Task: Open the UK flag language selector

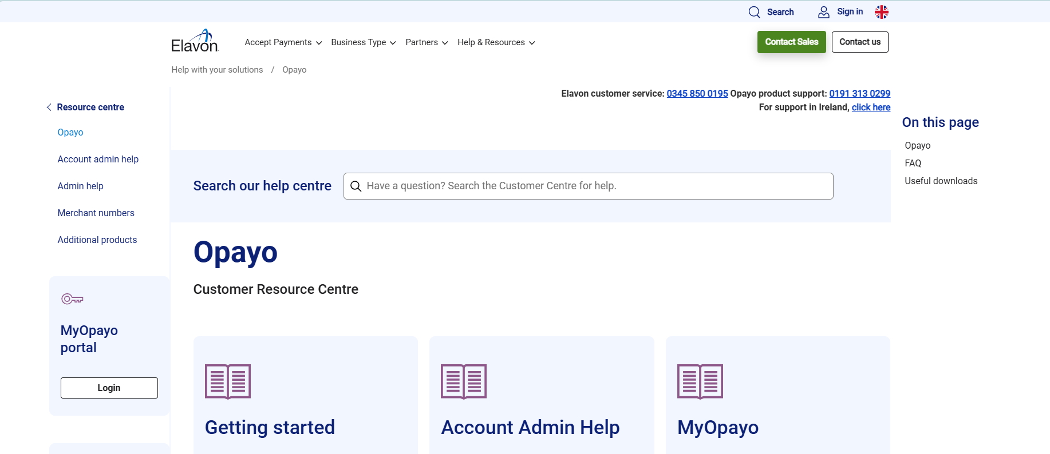Action: pyautogui.click(x=882, y=12)
